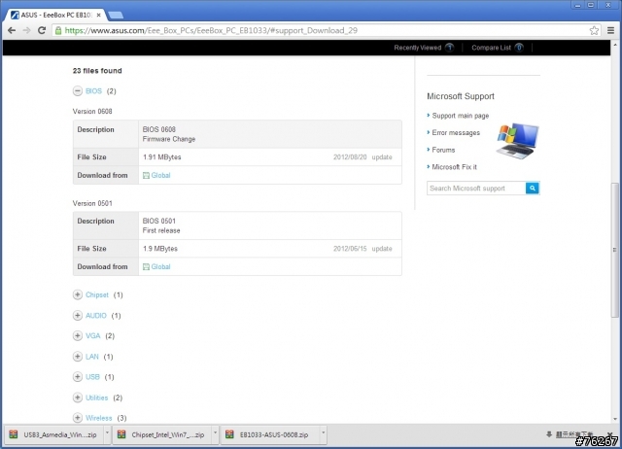Click the blue search magnifier button
Image resolution: width=622 pixels, height=449 pixels.
(533, 188)
